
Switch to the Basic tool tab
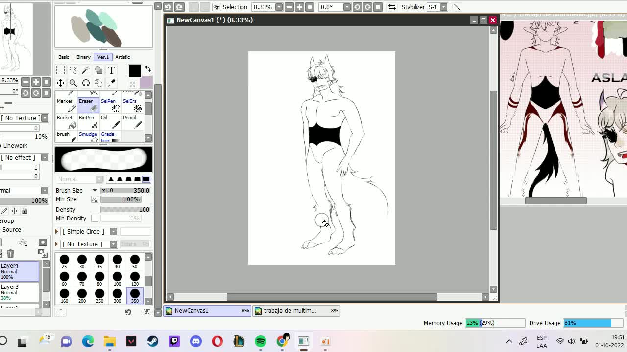click(64, 57)
